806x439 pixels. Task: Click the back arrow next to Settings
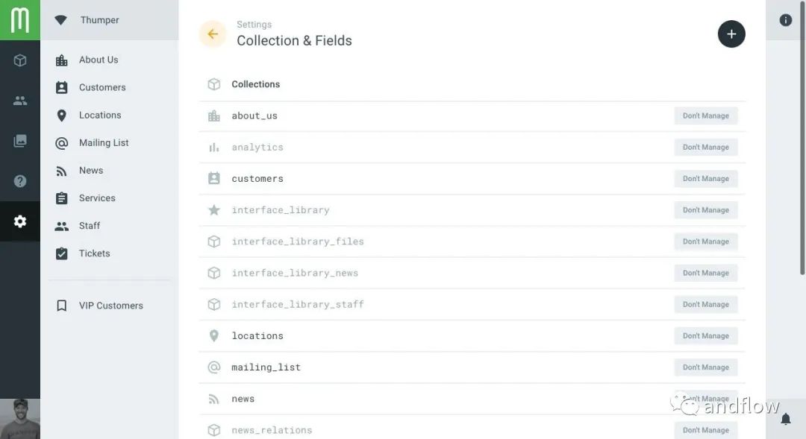coord(213,34)
